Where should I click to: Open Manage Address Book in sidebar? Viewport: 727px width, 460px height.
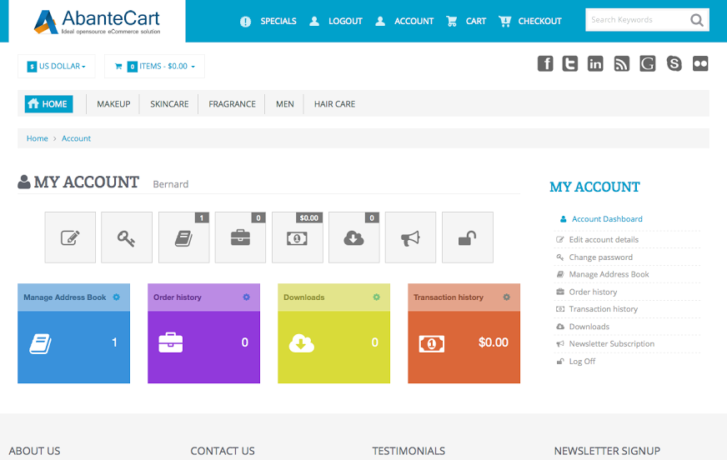tap(609, 274)
